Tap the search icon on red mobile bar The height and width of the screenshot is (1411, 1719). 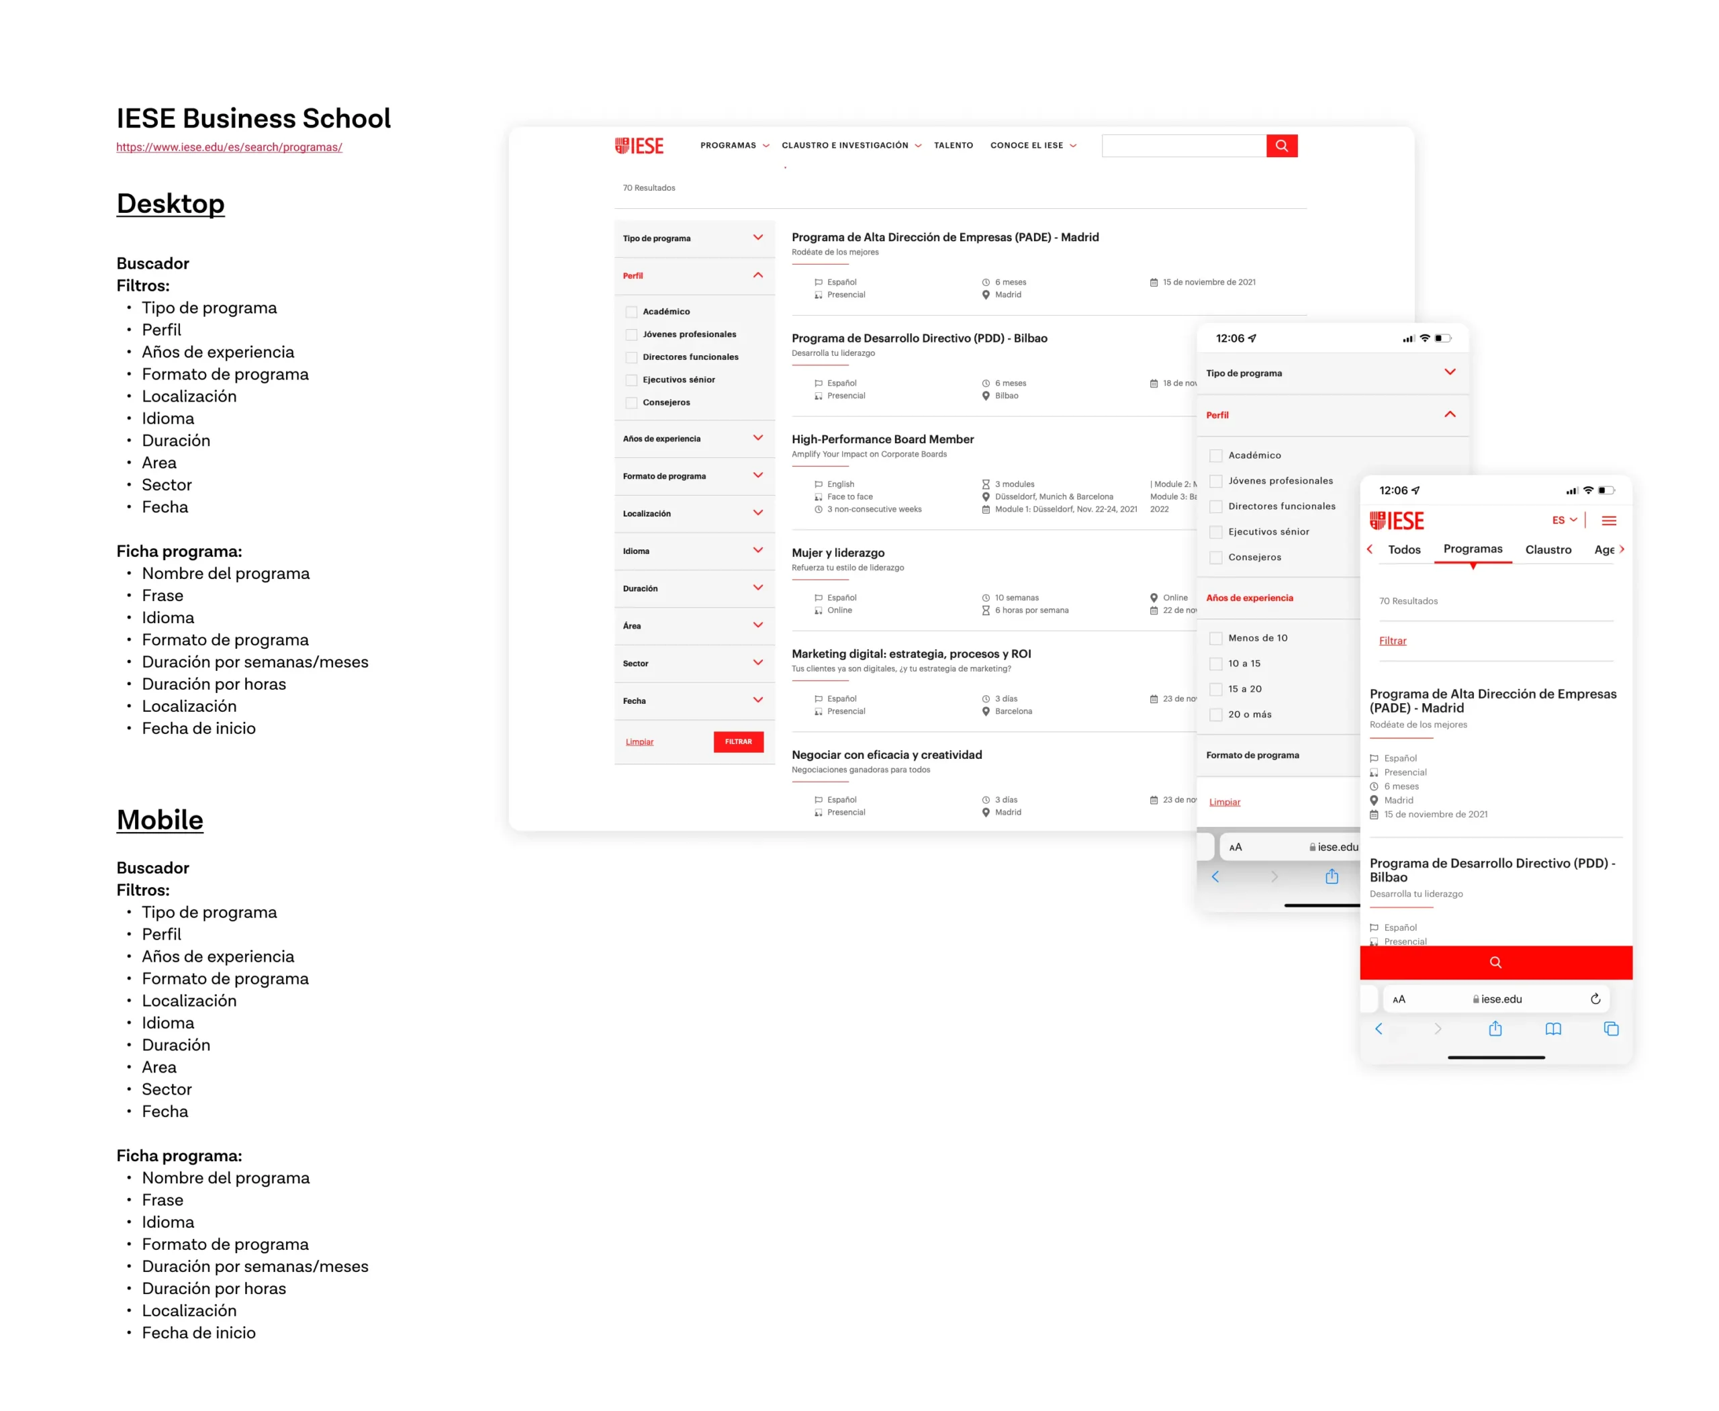1495,962
